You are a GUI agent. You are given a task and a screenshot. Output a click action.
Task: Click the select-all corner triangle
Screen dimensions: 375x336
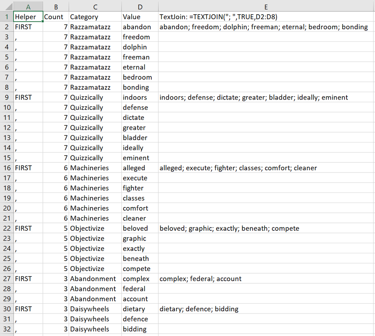click(x=9, y=6)
